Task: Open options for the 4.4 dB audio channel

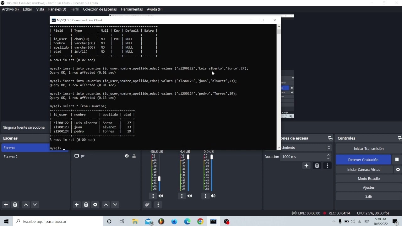Action: click(182, 196)
